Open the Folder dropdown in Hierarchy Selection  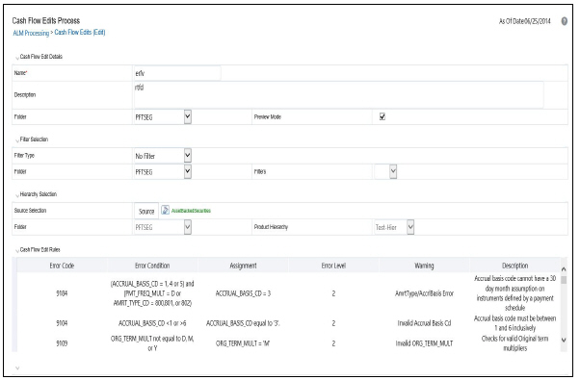163,227
